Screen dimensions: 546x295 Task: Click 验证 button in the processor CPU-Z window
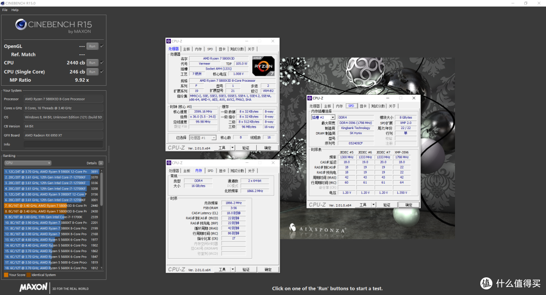246,148
